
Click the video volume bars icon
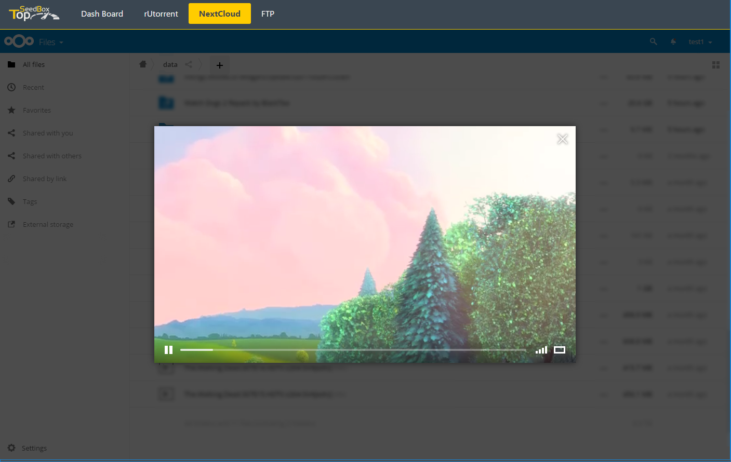(541, 350)
